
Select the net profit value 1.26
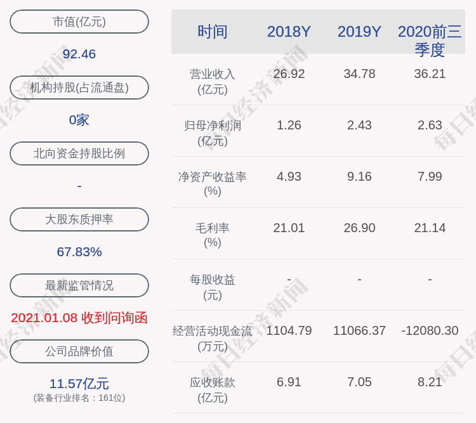click(289, 125)
